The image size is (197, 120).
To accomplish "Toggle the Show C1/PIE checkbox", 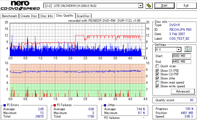I will [x=157, y=71].
